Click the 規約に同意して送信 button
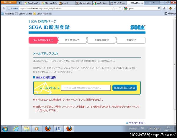The width and height of the screenshot is (177, 138). 124,88
